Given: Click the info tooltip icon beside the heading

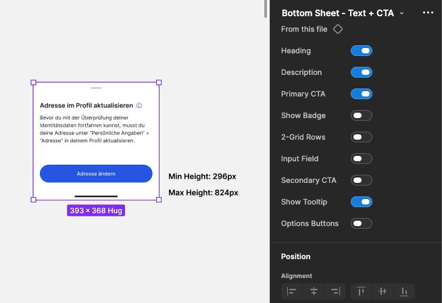Looking at the screenshot, I should [139, 105].
